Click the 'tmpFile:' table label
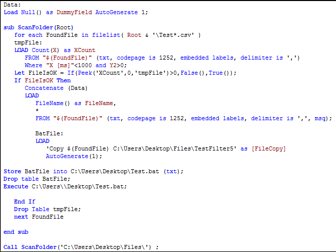Viewport: 336px width, 252px height. [28, 42]
